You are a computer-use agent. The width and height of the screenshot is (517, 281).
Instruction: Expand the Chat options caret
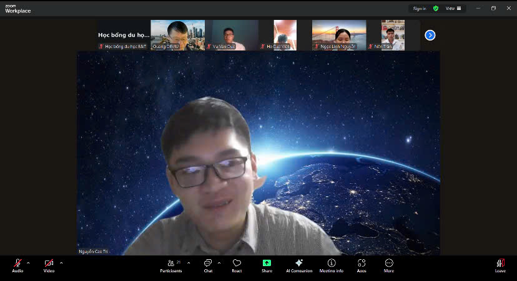tap(219, 263)
